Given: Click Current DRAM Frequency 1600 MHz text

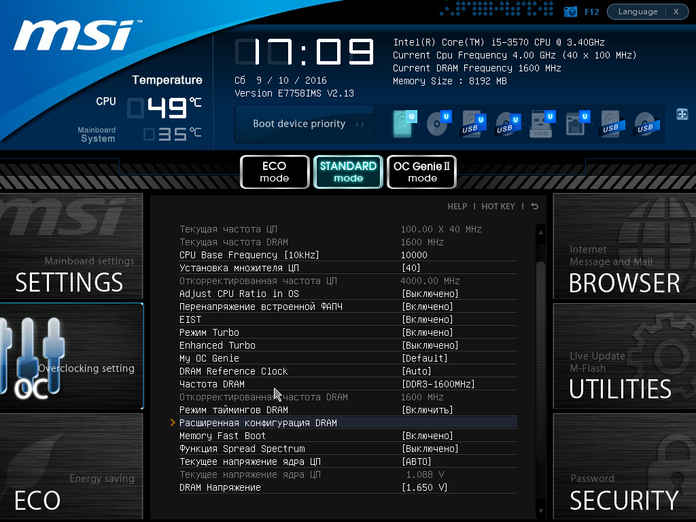Looking at the screenshot, I should click(476, 69).
